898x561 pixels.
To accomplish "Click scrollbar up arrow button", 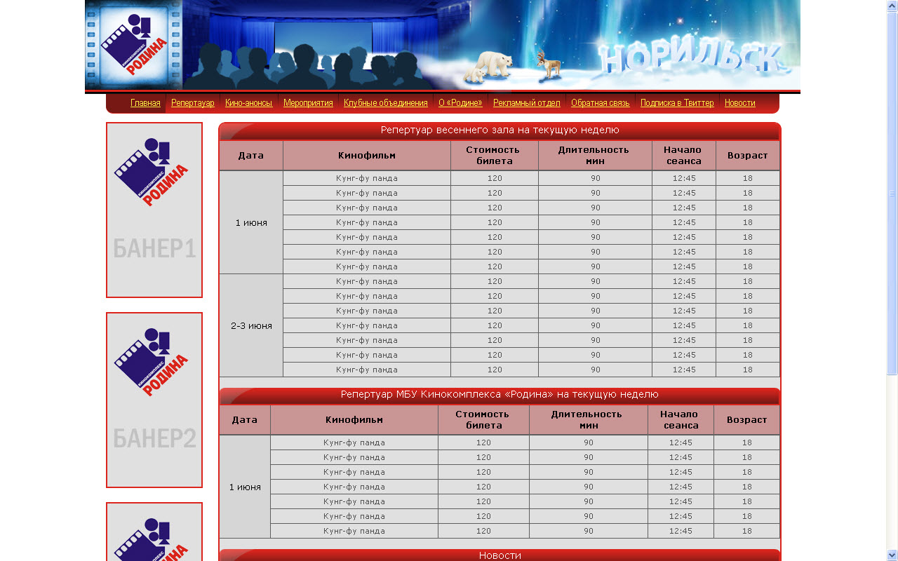I will tap(892, 6).
